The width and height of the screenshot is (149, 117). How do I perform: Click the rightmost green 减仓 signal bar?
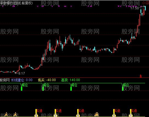(123, 89)
